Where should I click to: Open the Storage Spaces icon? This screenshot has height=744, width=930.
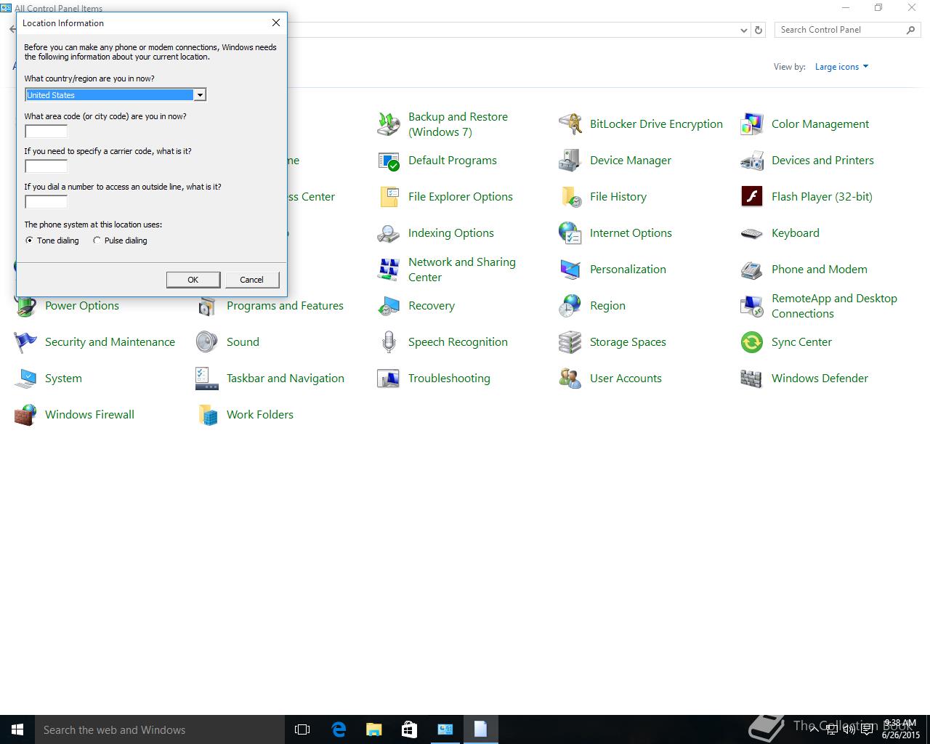[570, 342]
